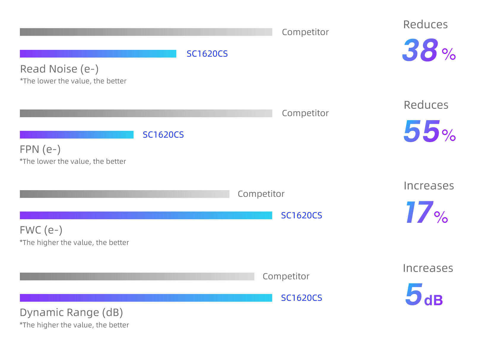The image size is (490, 356).
Task: Click the Competitor label beside the Dynamic Range bar
Action: point(286,276)
